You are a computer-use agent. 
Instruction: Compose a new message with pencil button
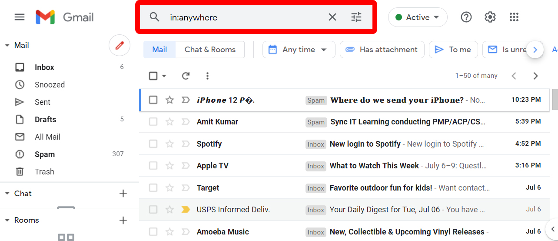coord(120,45)
